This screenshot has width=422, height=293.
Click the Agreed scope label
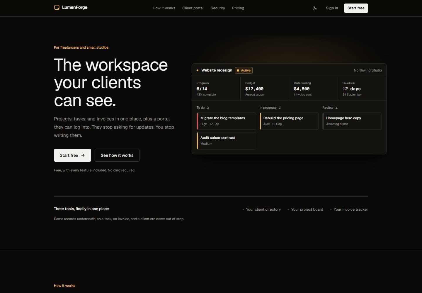pyautogui.click(x=254, y=95)
